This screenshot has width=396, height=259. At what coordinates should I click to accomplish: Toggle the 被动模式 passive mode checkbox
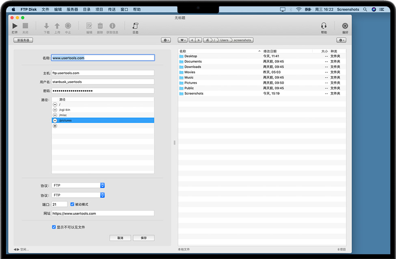tap(72, 204)
